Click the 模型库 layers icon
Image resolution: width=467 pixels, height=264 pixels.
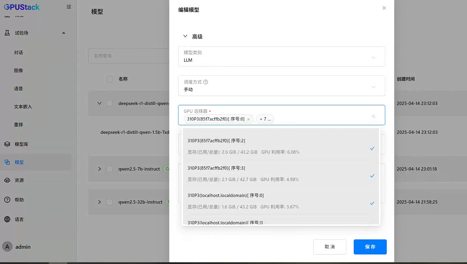coord(7,144)
